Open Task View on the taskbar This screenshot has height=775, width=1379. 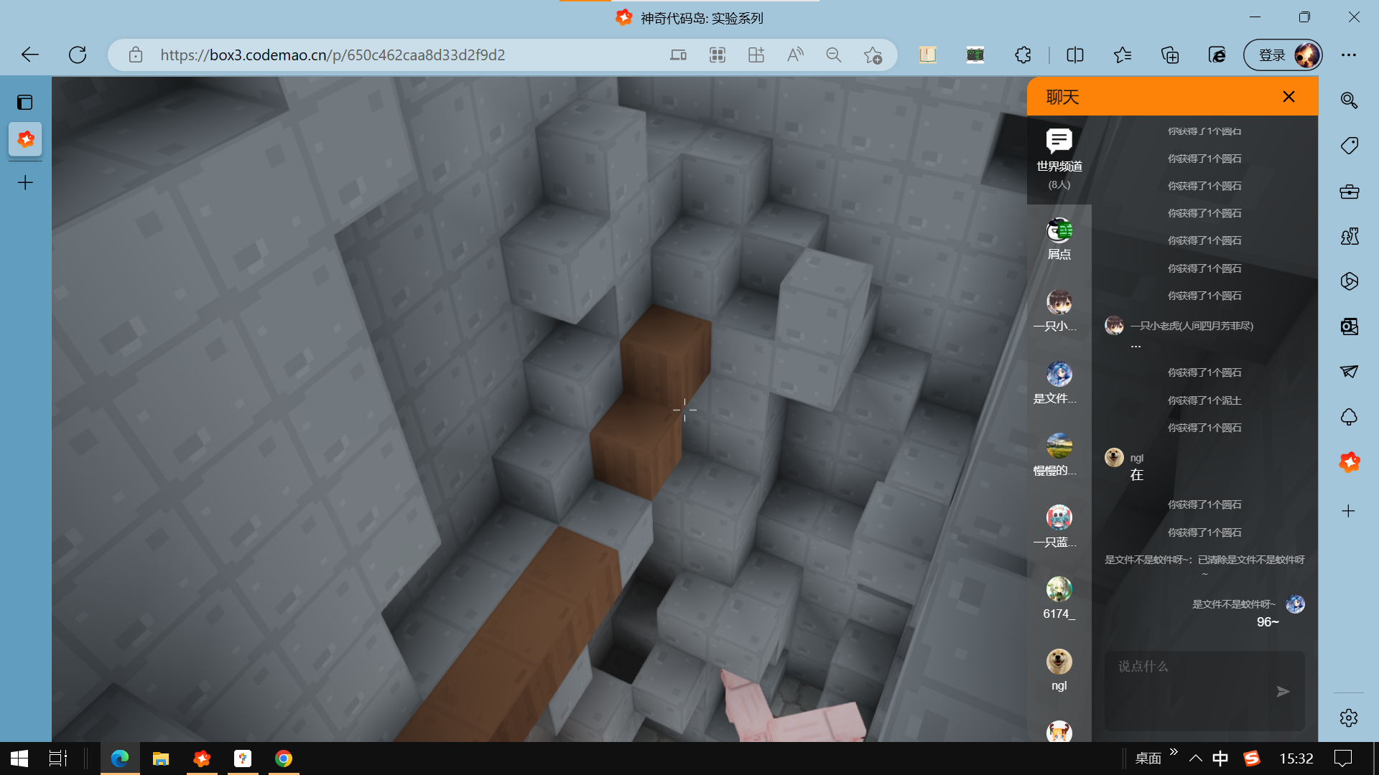click(x=58, y=758)
